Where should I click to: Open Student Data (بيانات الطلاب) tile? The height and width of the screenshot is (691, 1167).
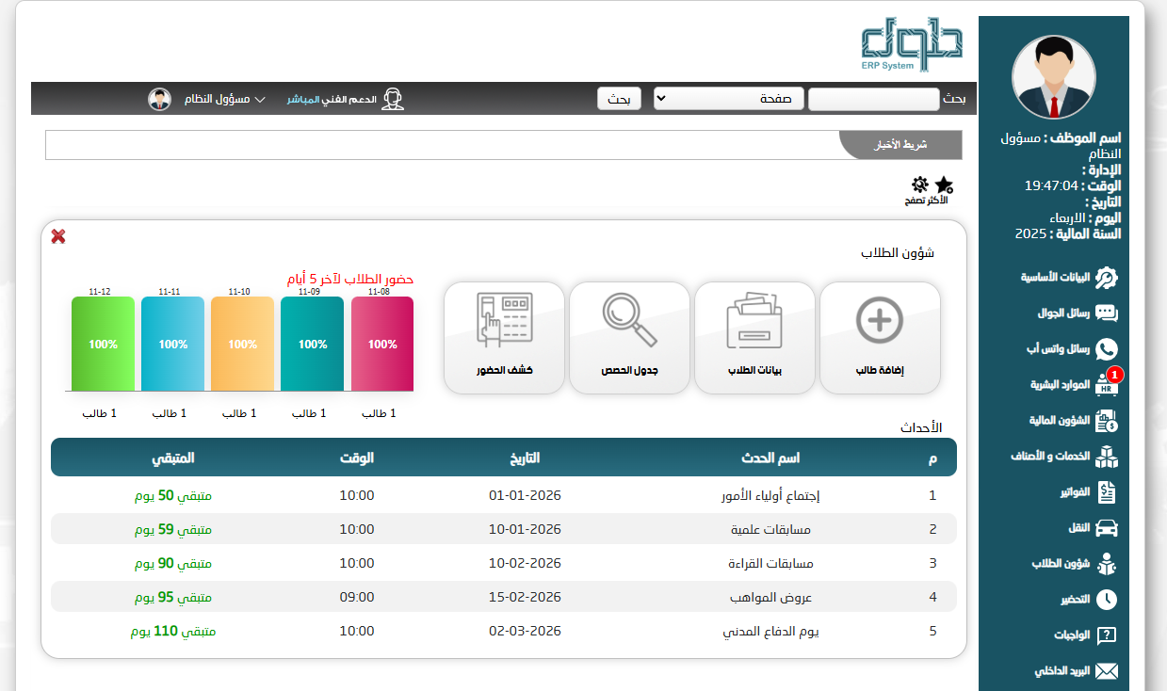pyautogui.click(x=755, y=337)
